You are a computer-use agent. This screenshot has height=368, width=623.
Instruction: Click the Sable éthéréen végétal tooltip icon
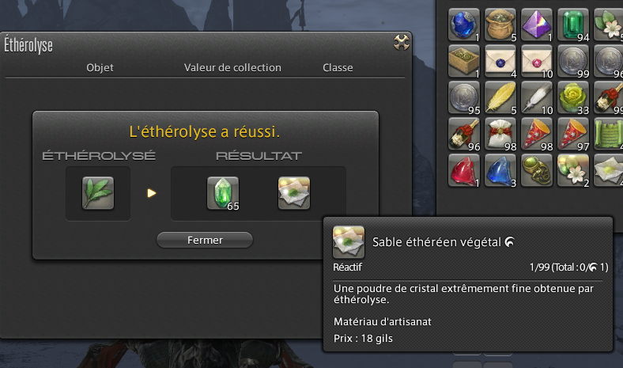[x=349, y=241]
